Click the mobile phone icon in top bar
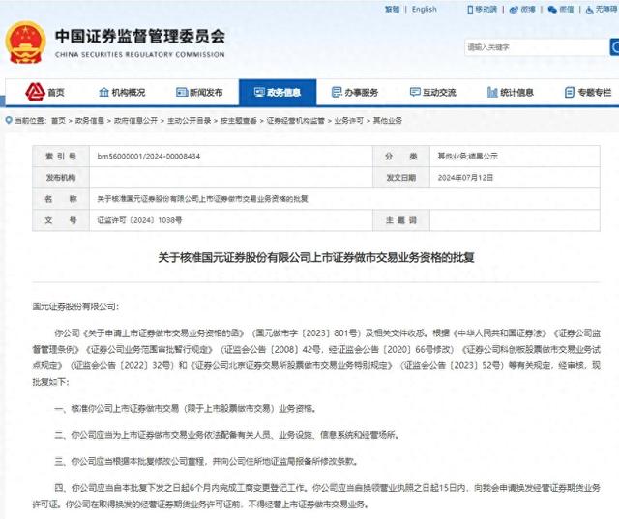Screen dimensions: 619x519 coord(470,10)
